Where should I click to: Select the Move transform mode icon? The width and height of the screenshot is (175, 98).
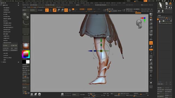point(55,10)
